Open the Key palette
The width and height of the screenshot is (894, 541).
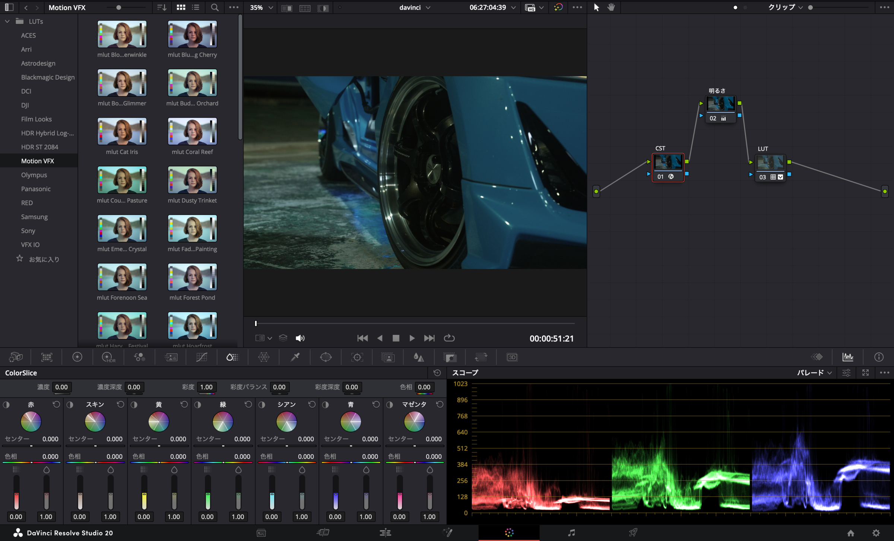coord(450,357)
